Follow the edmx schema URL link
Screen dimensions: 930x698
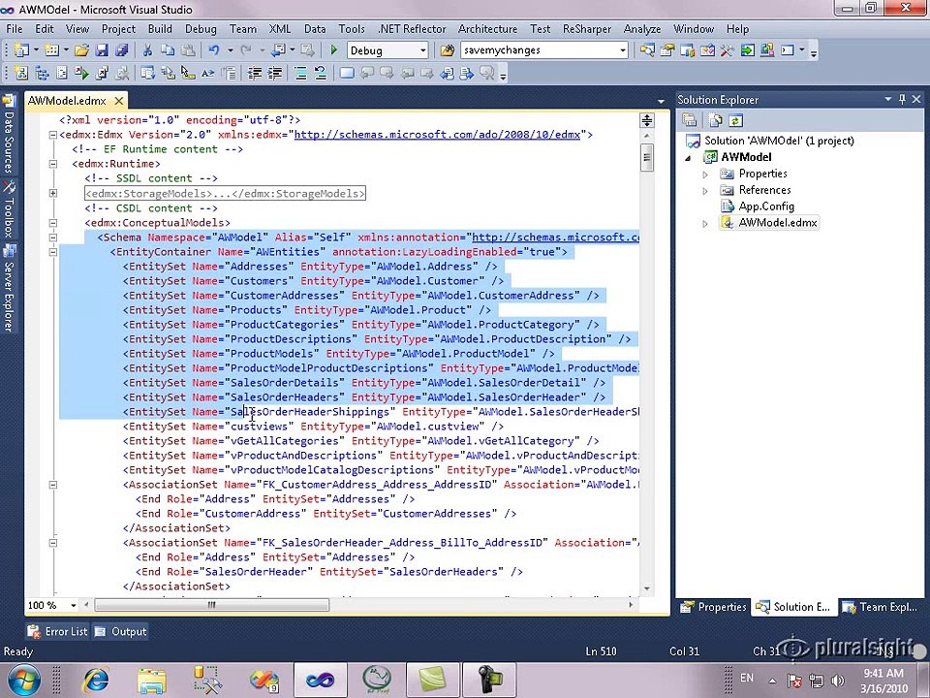[437, 135]
